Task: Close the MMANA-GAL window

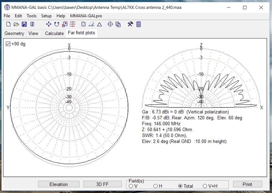Action: click(x=261, y=7)
